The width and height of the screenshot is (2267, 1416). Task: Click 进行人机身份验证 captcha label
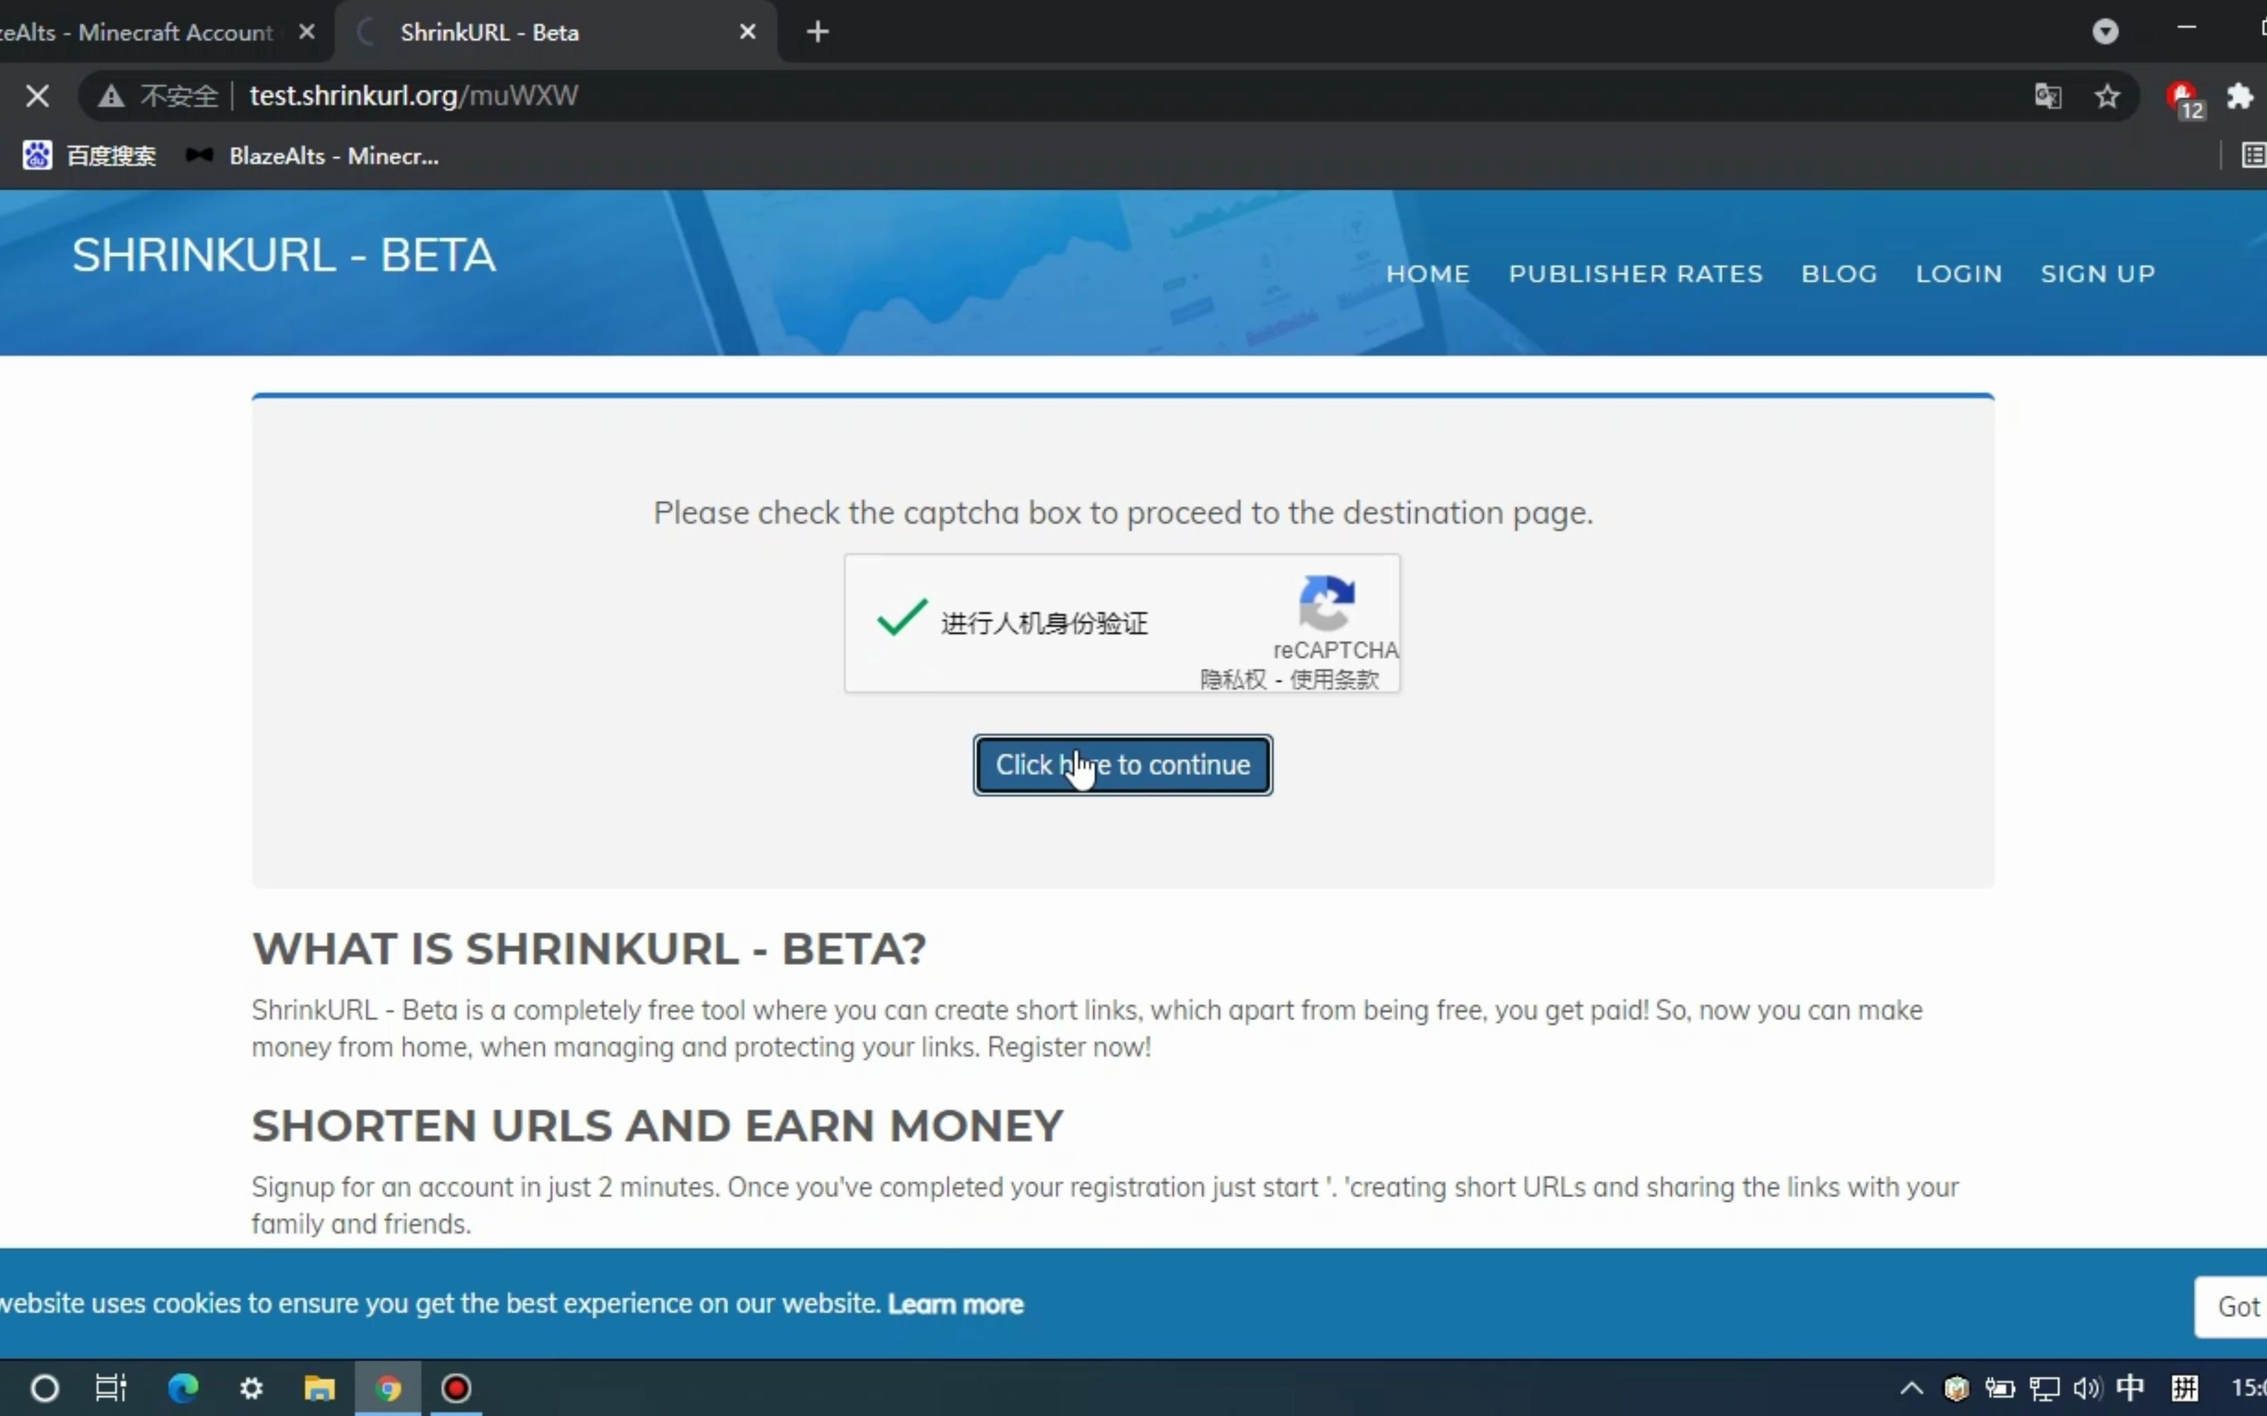(1044, 623)
